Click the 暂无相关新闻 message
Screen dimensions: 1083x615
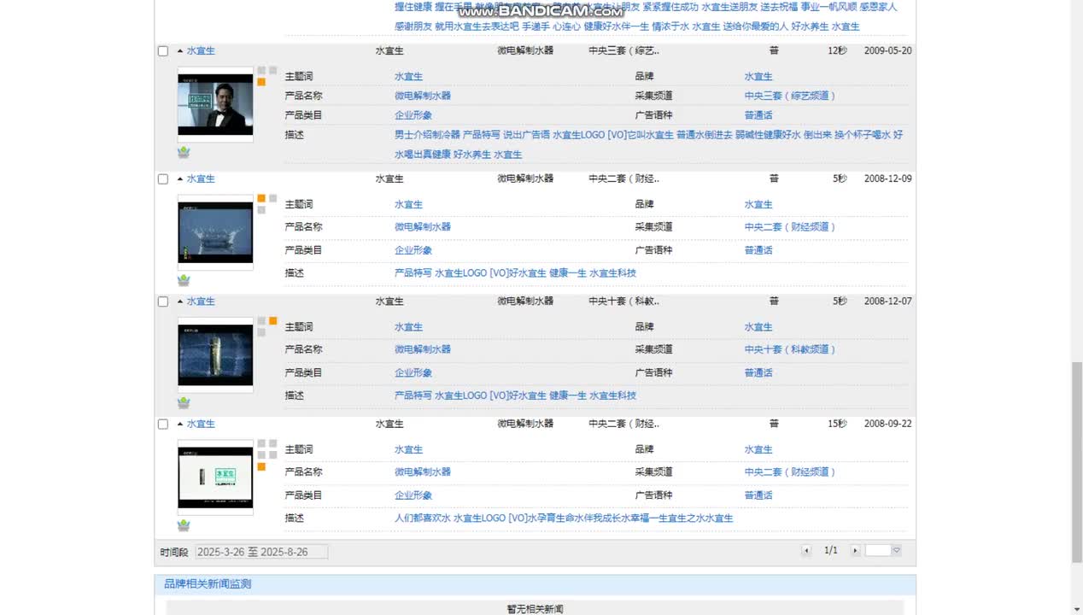click(535, 609)
